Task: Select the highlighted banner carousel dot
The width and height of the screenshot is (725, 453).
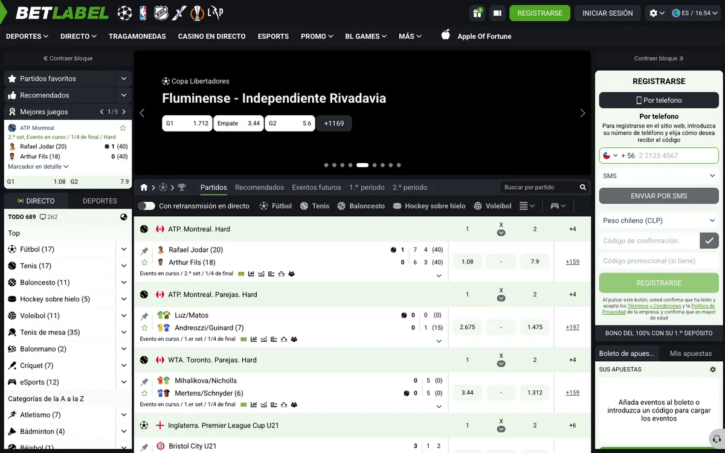Action: tap(362, 165)
